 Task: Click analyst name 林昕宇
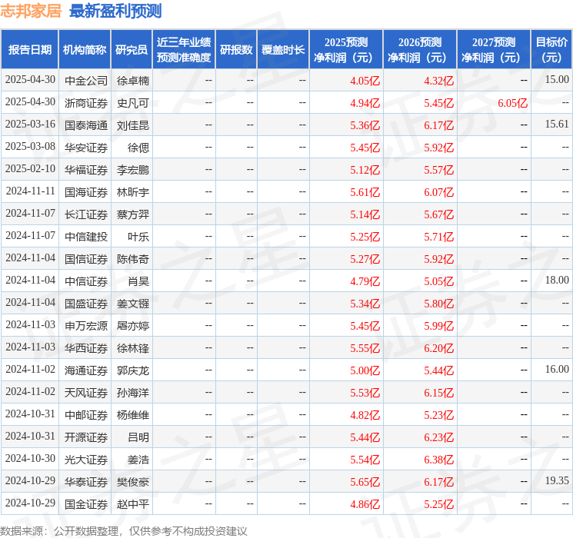pos(132,192)
